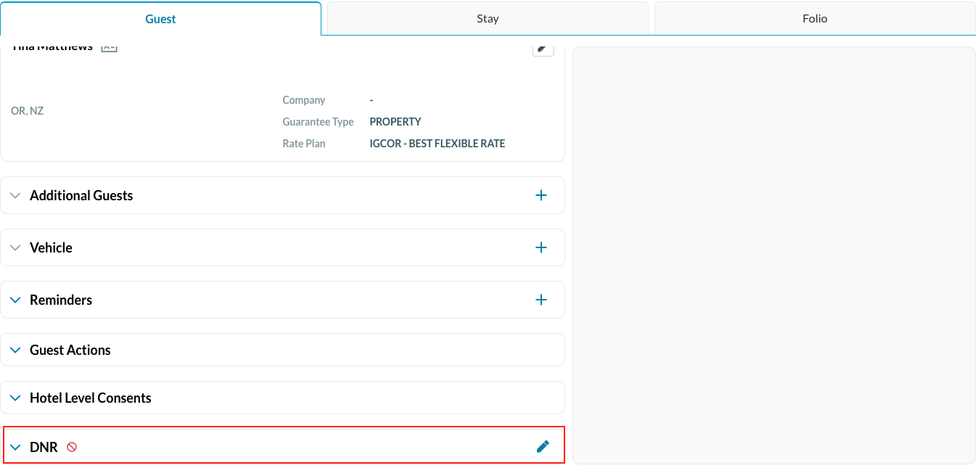The height and width of the screenshot is (468, 978).
Task: Collapse the Hotel Level Consents section
Action: (15, 397)
